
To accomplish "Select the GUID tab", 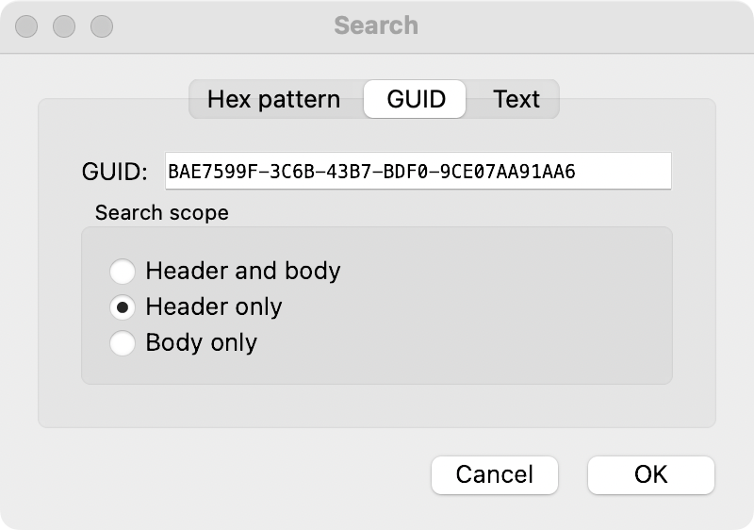I will click(x=415, y=99).
